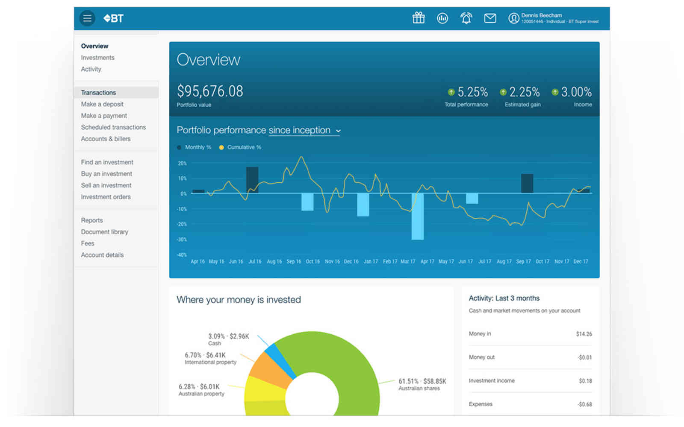Click the Oct 17 dark monthly bar
The height and width of the screenshot is (427, 684).
point(527,184)
